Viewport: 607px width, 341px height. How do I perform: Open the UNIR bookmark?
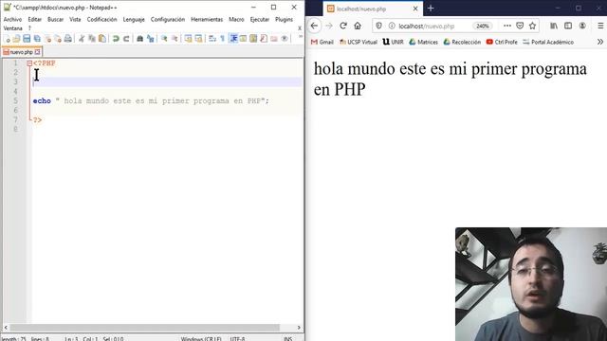[393, 42]
